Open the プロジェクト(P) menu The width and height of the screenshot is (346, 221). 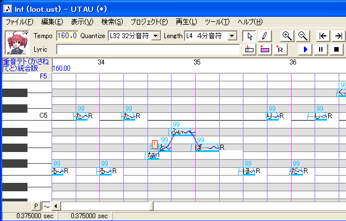click(149, 22)
